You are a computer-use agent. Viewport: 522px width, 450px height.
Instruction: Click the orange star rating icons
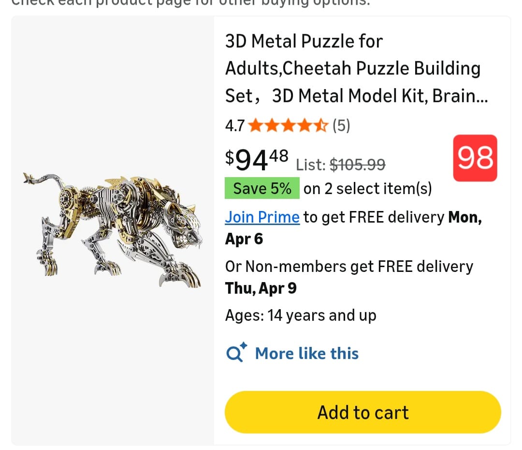[289, 126]
